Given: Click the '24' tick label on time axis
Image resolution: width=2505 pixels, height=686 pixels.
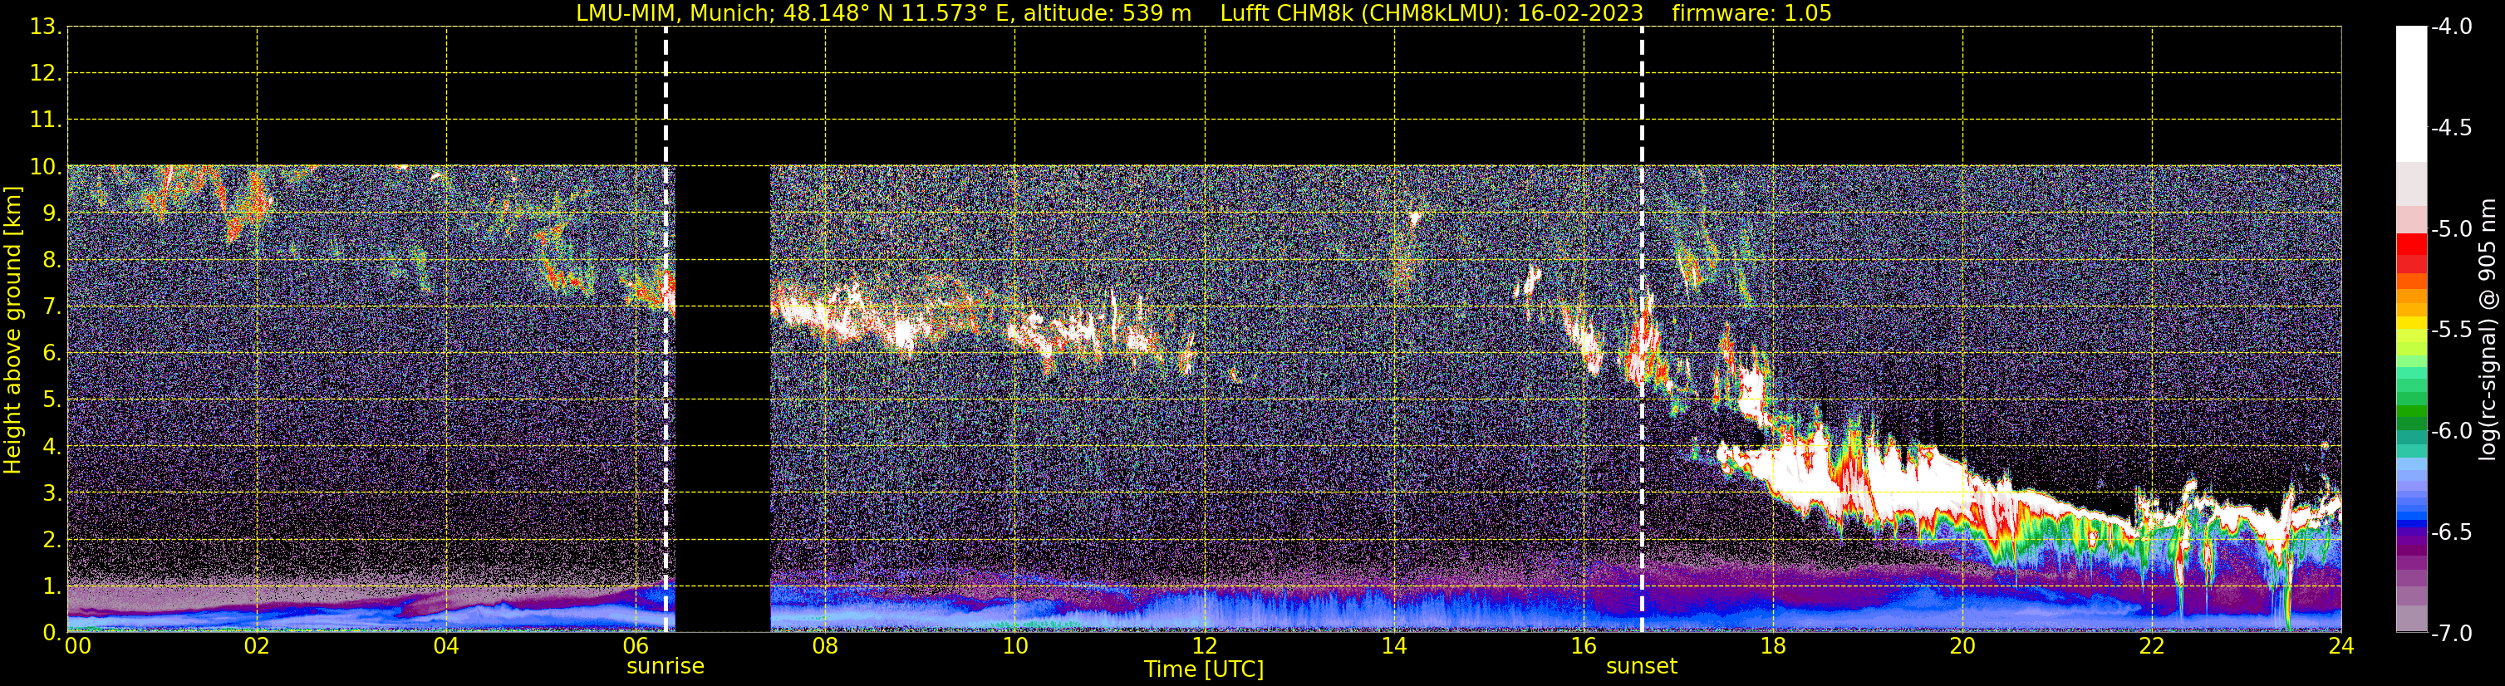Looking at the screenshot, I should point(2341,646).
